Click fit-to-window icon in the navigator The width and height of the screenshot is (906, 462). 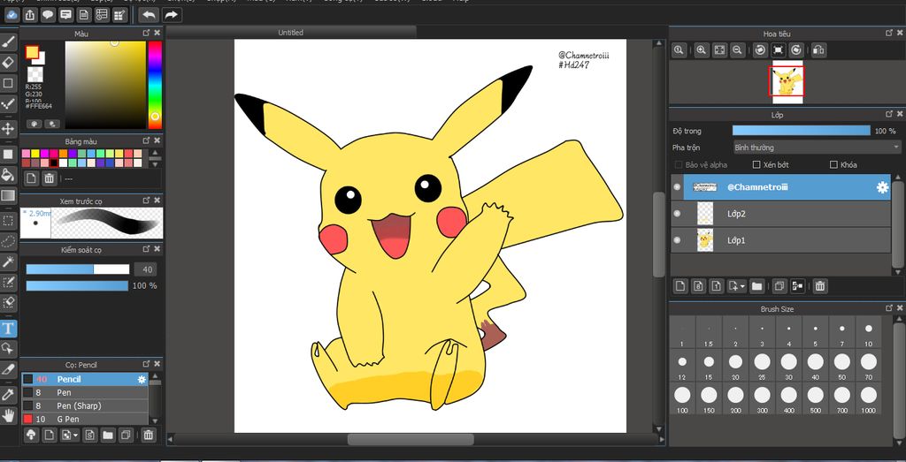click(718, 50)
